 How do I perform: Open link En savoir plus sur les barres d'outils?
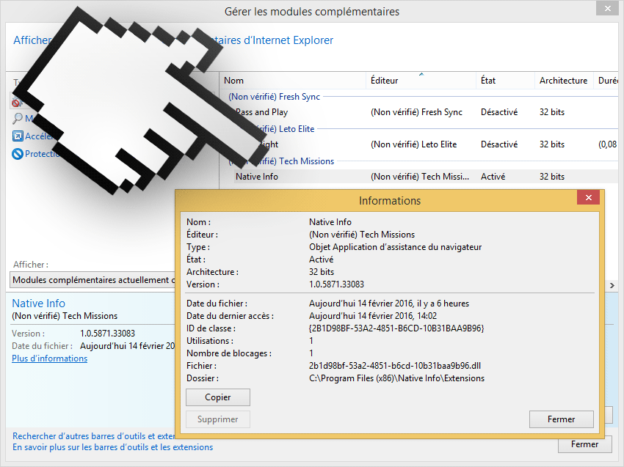(112, 447)
